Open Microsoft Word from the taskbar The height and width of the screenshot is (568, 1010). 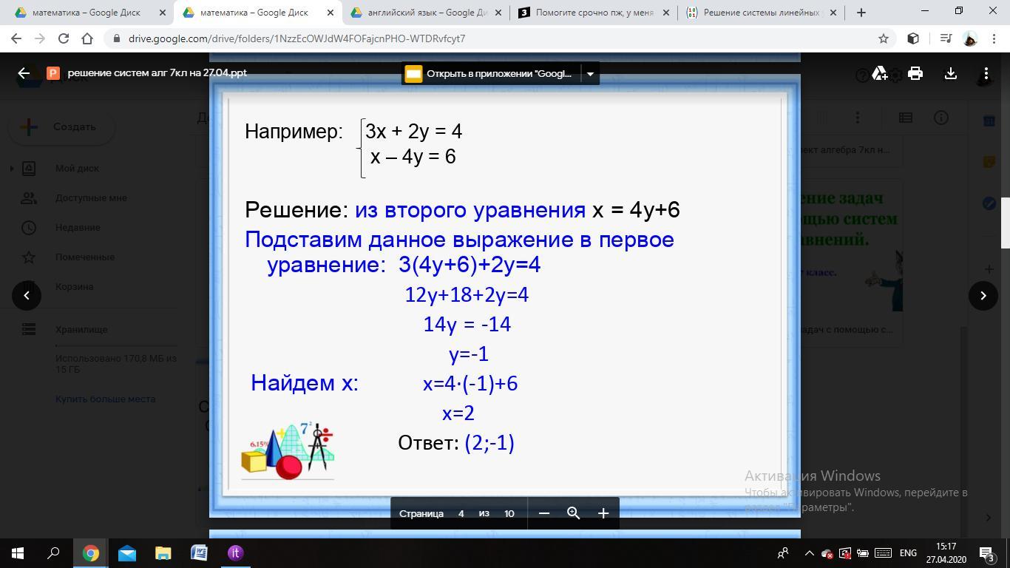[x=199, y=552]
